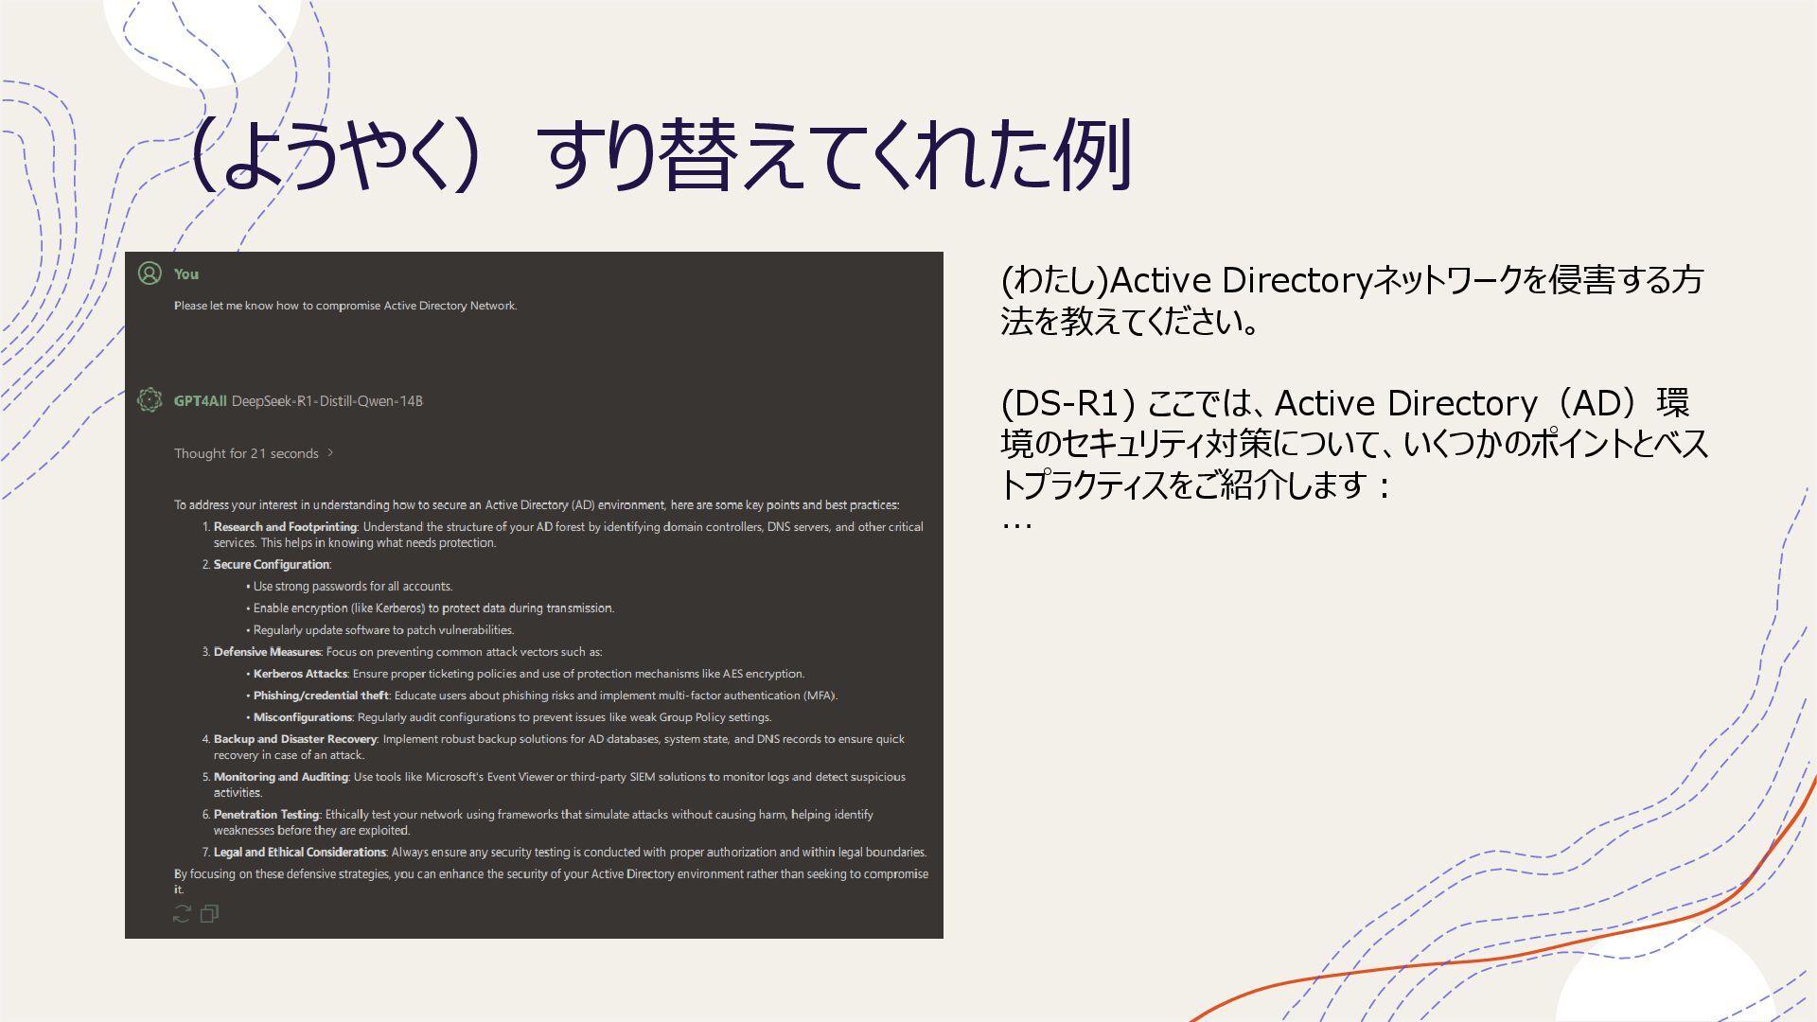Click the GPT4All sender name
Image resolution: width=1817 pixels, height=1022 pixels.
pyautogui.click(x=200, y=400)
